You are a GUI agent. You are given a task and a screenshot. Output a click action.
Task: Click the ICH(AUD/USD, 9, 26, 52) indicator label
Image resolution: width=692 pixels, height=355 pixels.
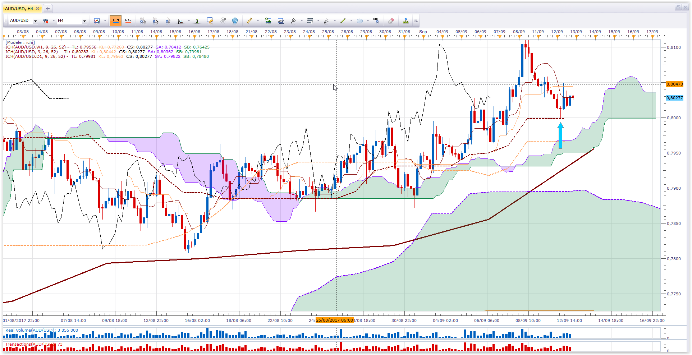[x=31, y=52]
